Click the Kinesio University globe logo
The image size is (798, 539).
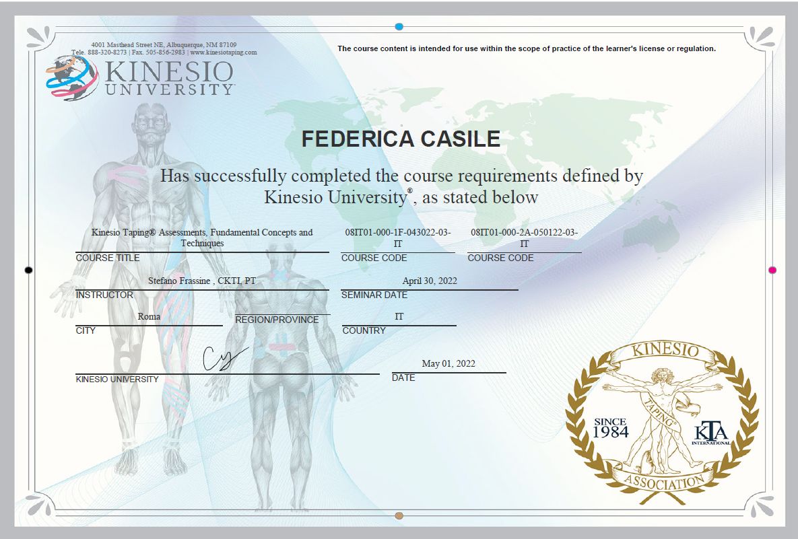tap(71, 77)
